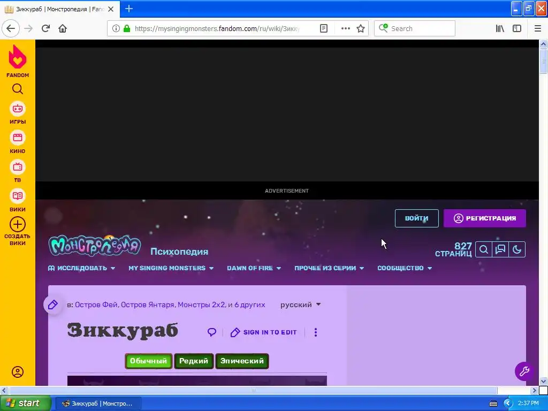Screen dimensions: 548x411
Task: Select the Обычный variant tab
Action: [149, 361]
